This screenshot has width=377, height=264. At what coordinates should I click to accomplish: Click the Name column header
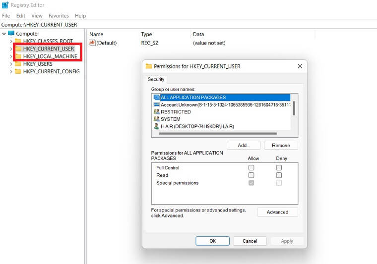(96, 34)
